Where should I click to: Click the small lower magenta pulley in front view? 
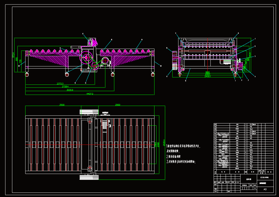pyautogui.click(x=95, y=66)
